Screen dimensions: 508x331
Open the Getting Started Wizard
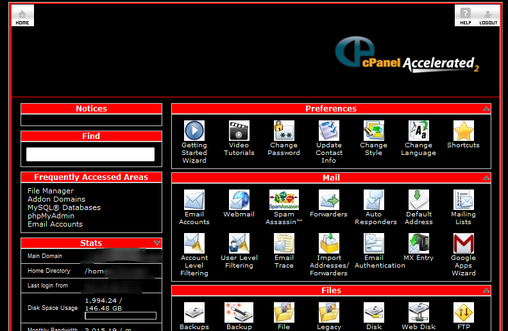(194, 131)
